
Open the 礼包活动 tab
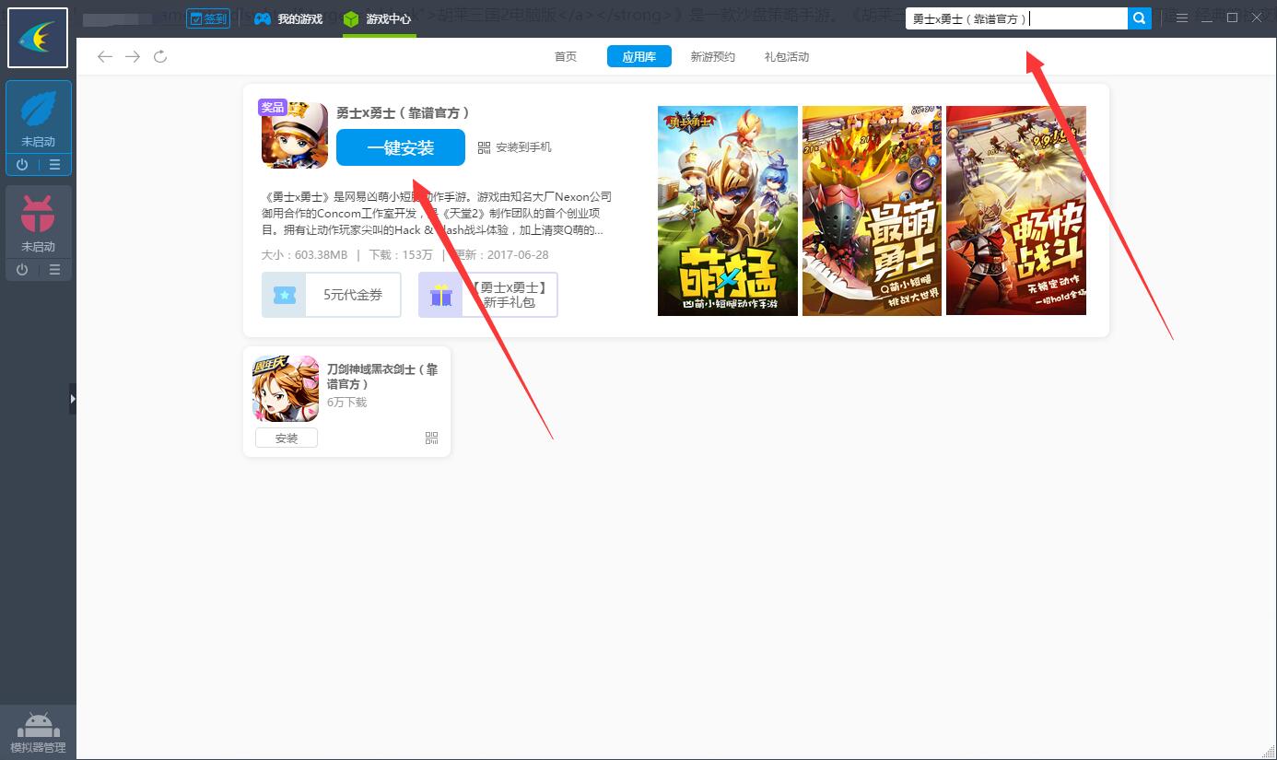[787, 57]
